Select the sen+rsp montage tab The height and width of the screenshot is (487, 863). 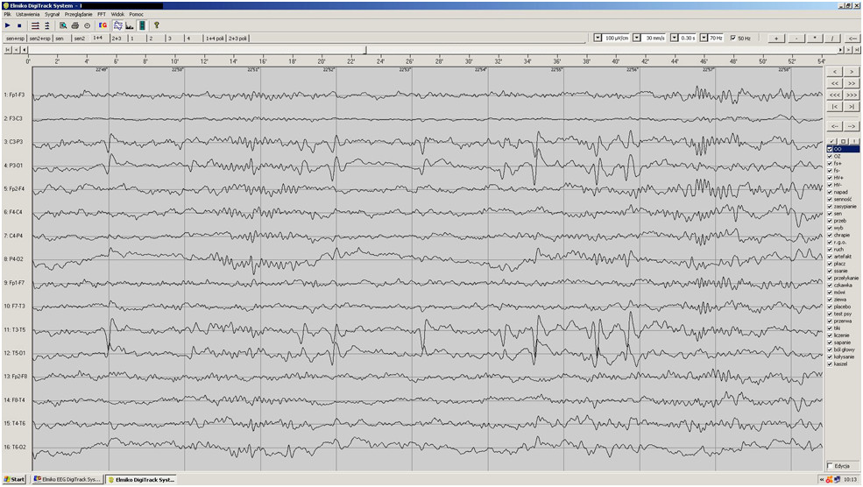15,39
